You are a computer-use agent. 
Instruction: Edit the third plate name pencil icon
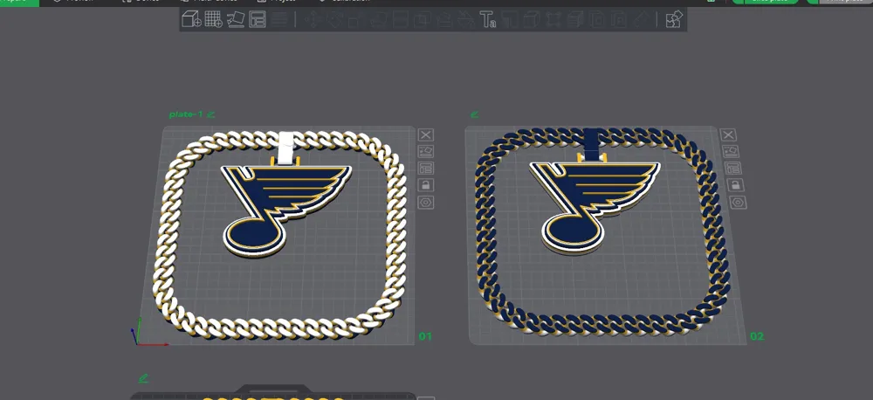click(x=143, y=378)
